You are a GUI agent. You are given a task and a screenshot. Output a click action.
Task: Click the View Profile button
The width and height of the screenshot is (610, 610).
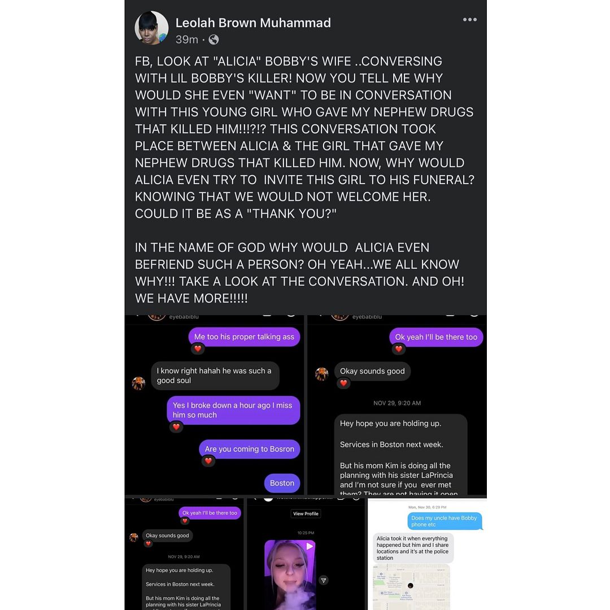tap(306, 513)
